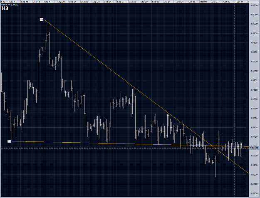Click the Sep 24 date label
Image resolution: width=260 pixels, height=198 pixels.
click(x=107, y=2)
